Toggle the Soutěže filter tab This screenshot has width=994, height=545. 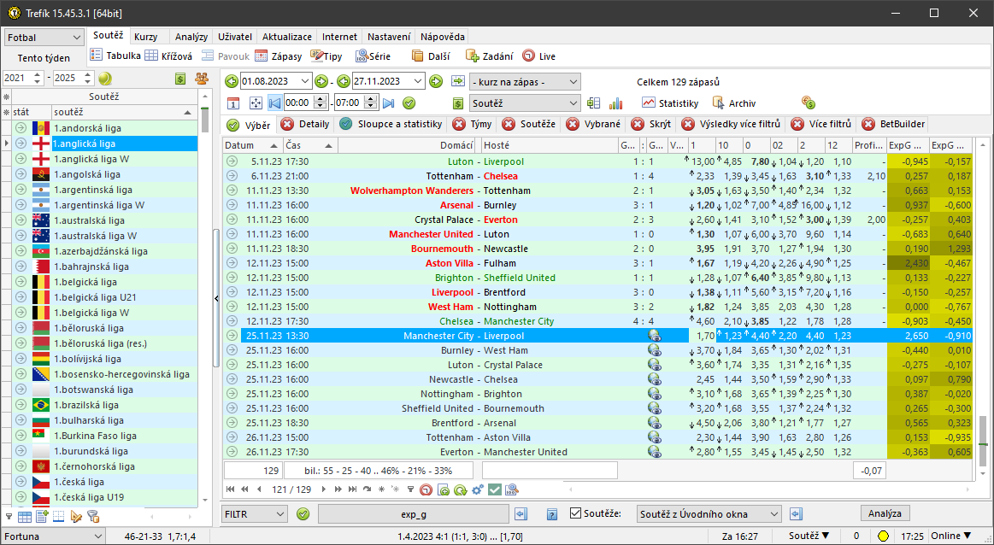pyautogui.click(x=528, y=124)
